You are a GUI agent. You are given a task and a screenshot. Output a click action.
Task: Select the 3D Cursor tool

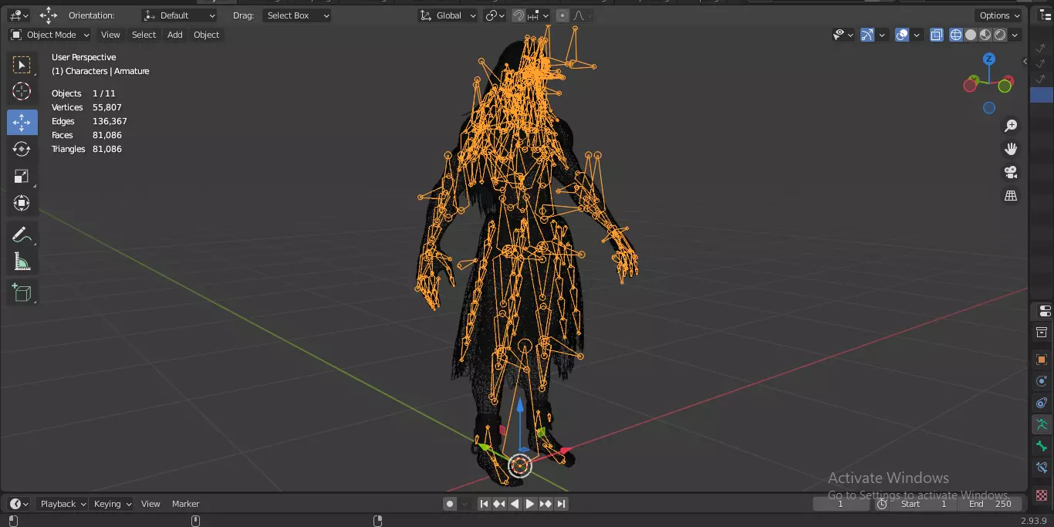22,92
